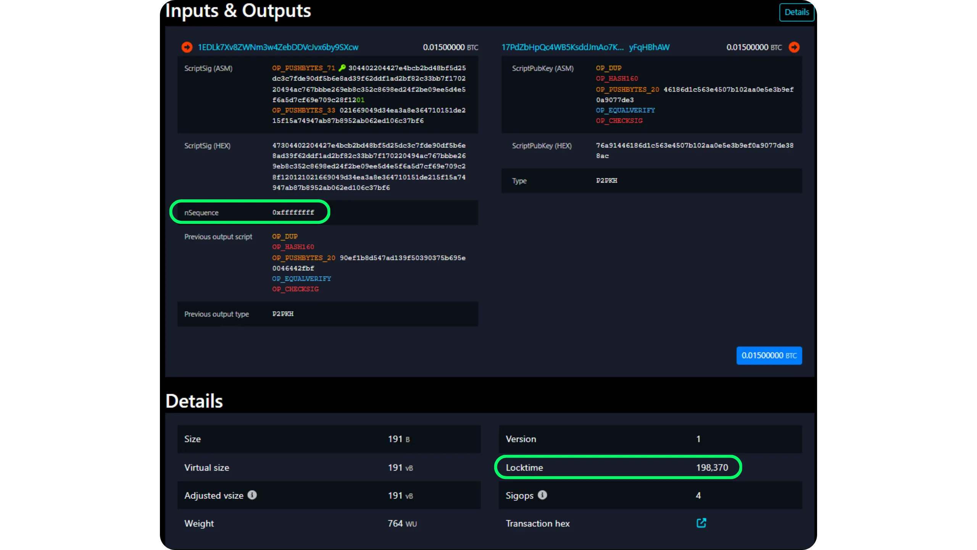This screenshot has height=550, width=977.
Task: Click the ScriptSig (HEX) label
Action: [x=207, y=146]
